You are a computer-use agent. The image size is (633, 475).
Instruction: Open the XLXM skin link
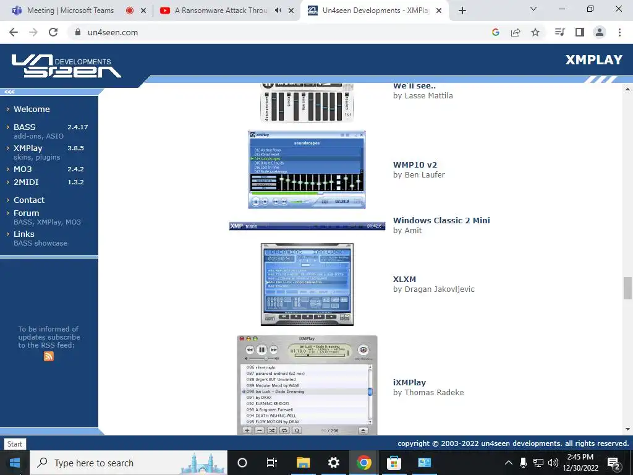[404, 279]
